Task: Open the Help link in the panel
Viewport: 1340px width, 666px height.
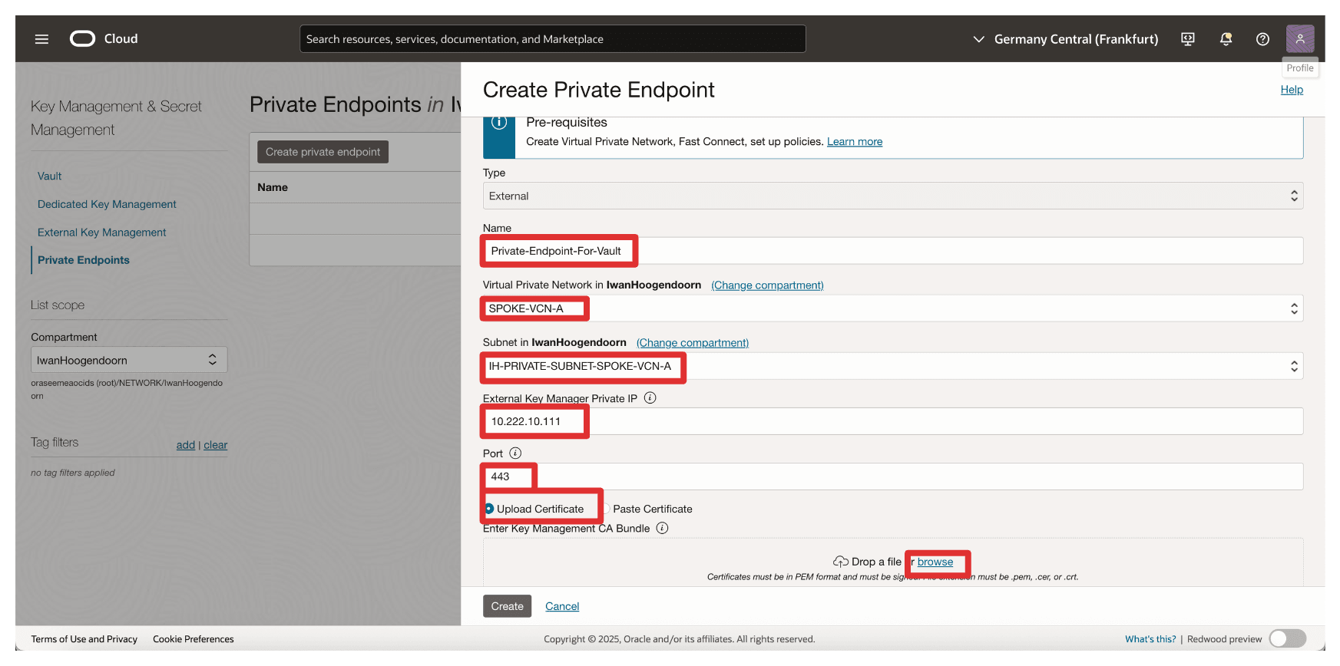Action: [x=1292, y=90]
